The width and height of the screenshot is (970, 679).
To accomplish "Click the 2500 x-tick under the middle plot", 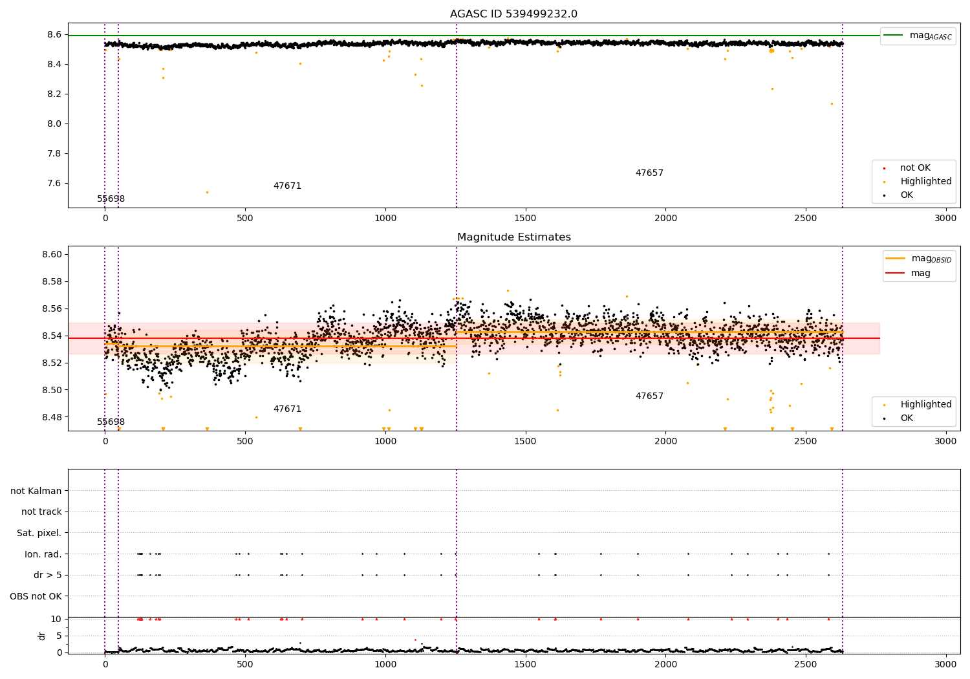I will click(806, 442).
